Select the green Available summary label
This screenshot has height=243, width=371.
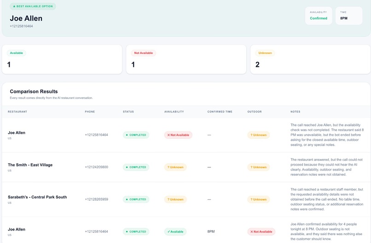coord(16,53)
